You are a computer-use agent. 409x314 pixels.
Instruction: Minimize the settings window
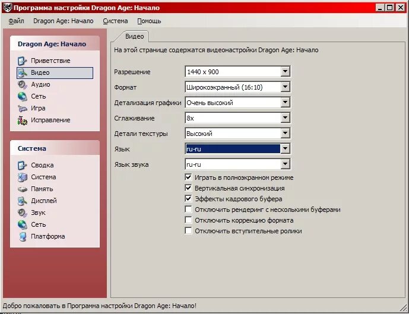(x=380, y=8)
